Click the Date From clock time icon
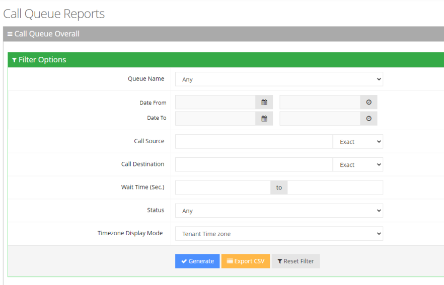This screenshot has height=285, width=444. [368, 103]
